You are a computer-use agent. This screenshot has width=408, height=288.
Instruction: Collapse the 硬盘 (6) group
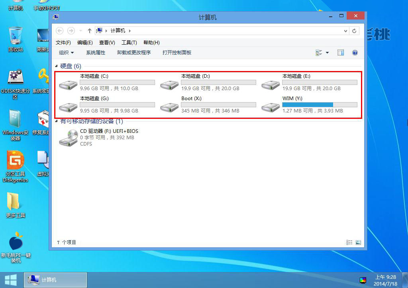(x=56, y=66)
